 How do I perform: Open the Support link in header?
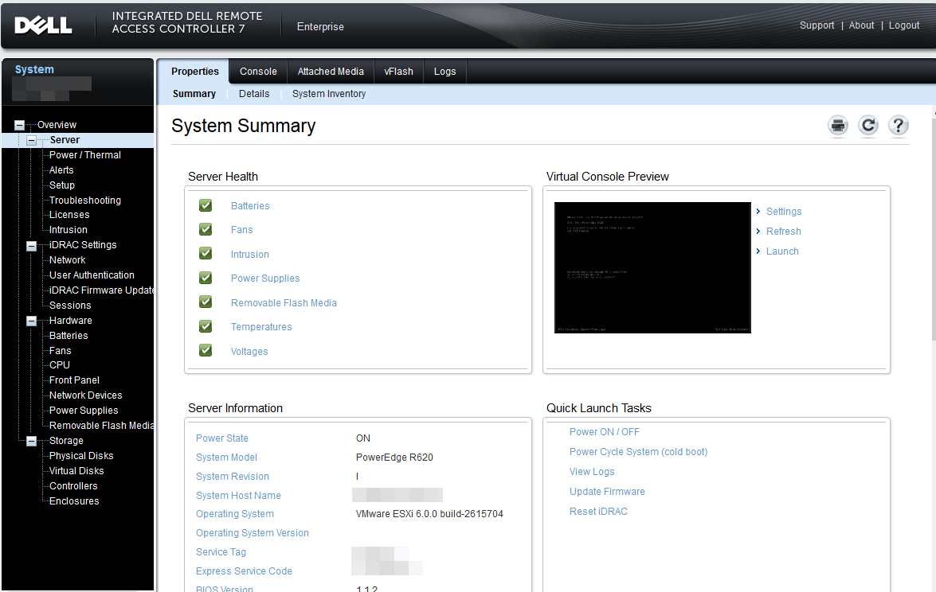click(x=817, y=25)
